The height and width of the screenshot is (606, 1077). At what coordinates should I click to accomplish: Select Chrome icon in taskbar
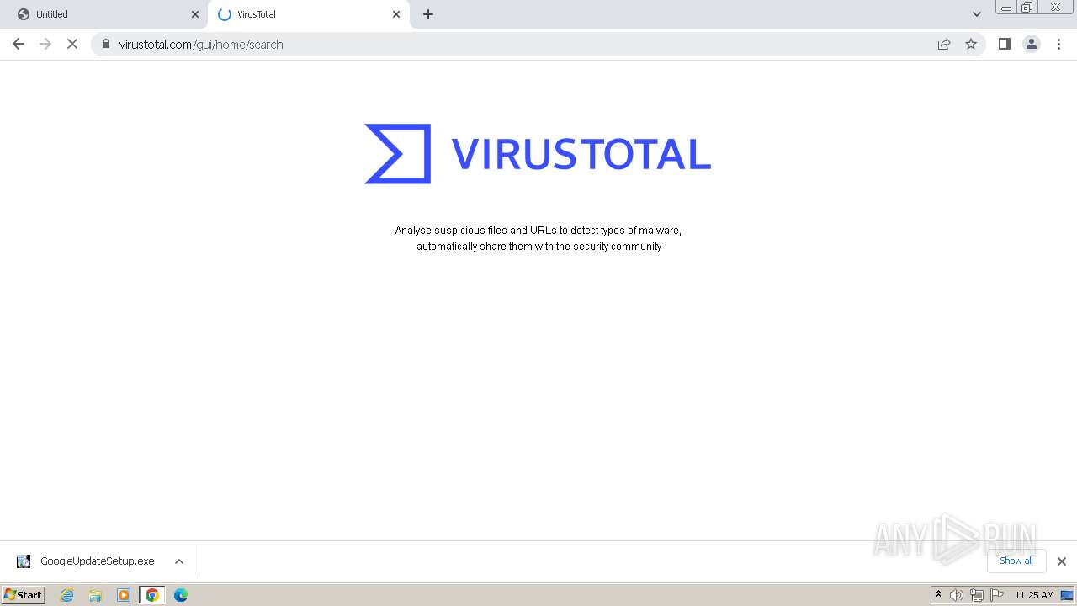[x=152, y=595]
